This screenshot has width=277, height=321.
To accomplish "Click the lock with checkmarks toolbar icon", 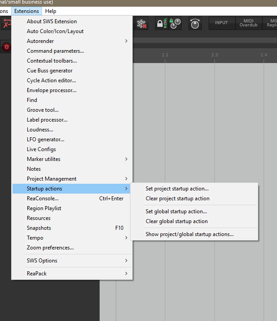I will click(x=162, y=23).
